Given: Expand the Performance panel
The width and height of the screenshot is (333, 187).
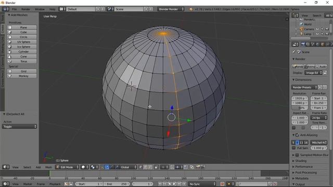Looking at the screenshot, I should [293, 167].
